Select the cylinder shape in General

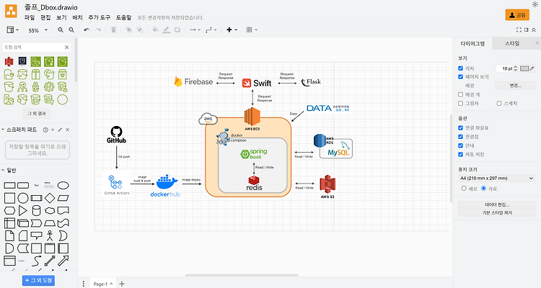pos(36,210)
